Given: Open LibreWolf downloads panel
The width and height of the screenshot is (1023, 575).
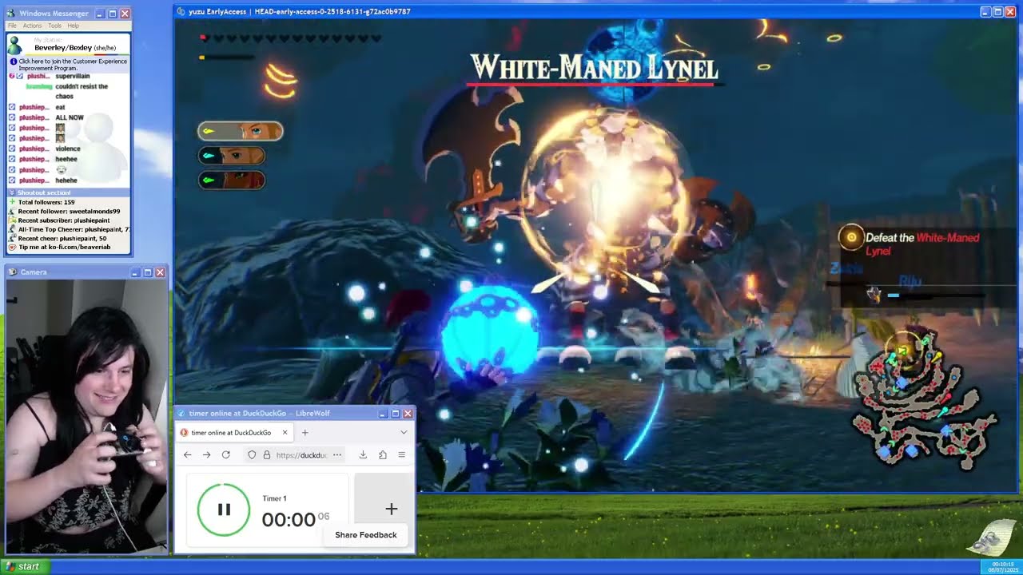Looking at the screenshot, I should tap(363, 454).
